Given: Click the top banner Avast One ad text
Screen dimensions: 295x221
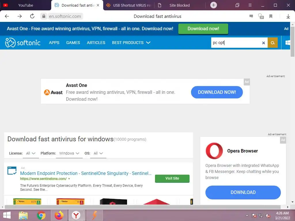Looking at the screenshot, I should tap(90, 29).
